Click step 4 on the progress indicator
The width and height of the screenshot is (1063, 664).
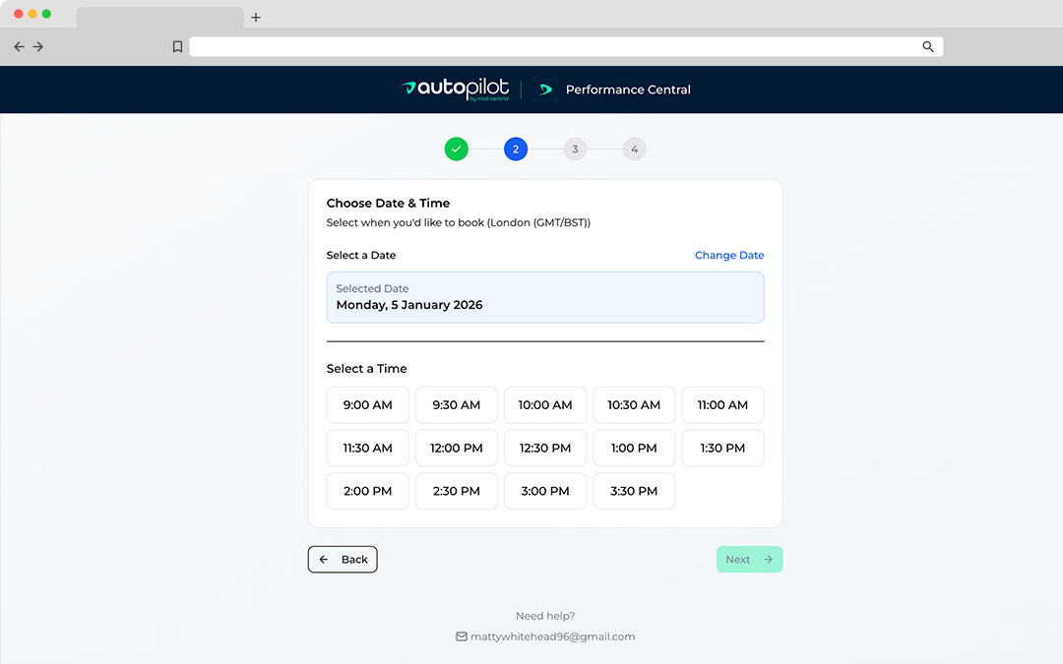point(635,149)
